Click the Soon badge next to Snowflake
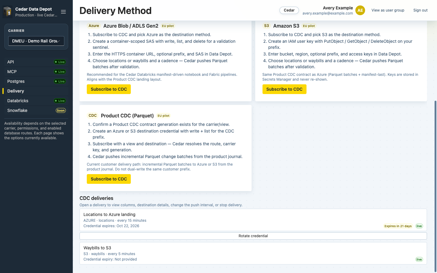This screenshot has height=273, width=437. tap(61, 110)
